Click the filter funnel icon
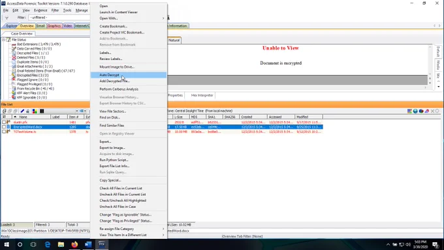 pos(7,18)
